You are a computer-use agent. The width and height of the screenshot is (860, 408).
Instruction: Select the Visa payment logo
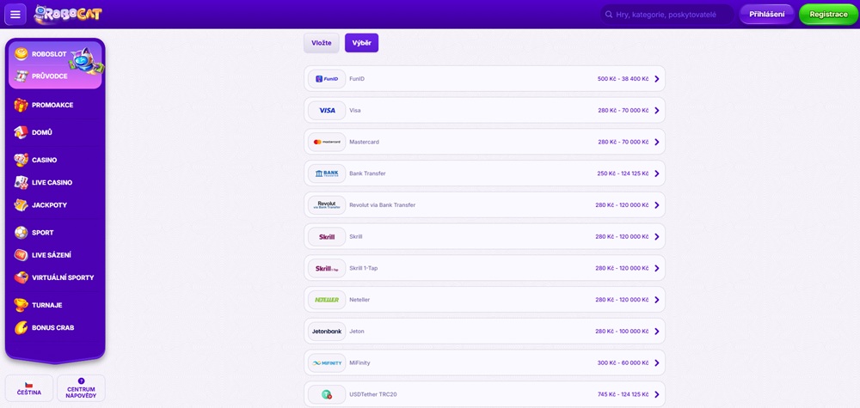[327, 111]
